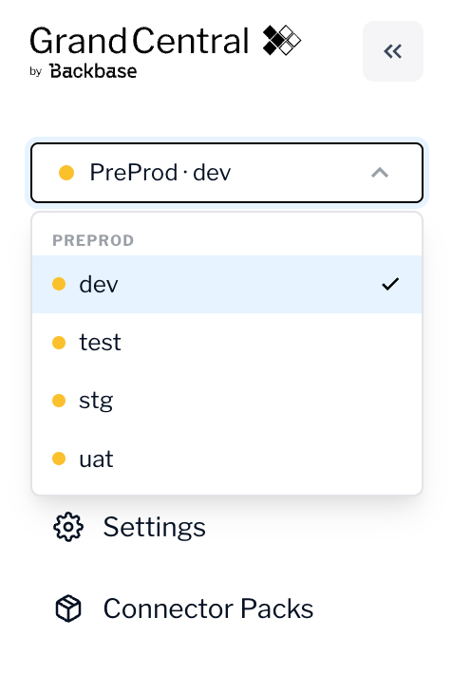
Task: Click the Grand Central title text
Action: [139, 41]
